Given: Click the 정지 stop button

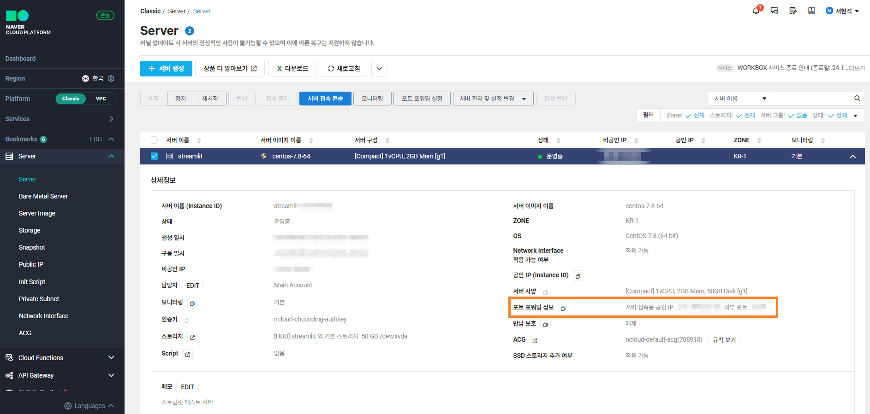Looking at the screenshot, I should 180,99.
